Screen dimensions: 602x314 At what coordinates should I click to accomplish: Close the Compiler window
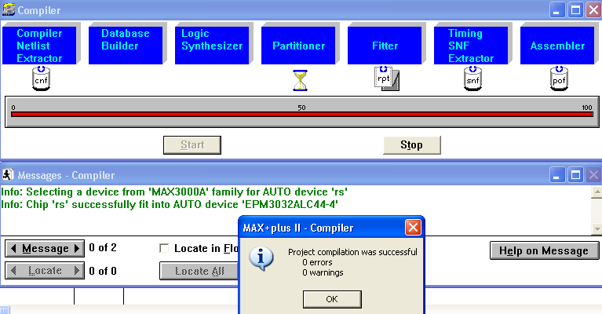point(593,10)
